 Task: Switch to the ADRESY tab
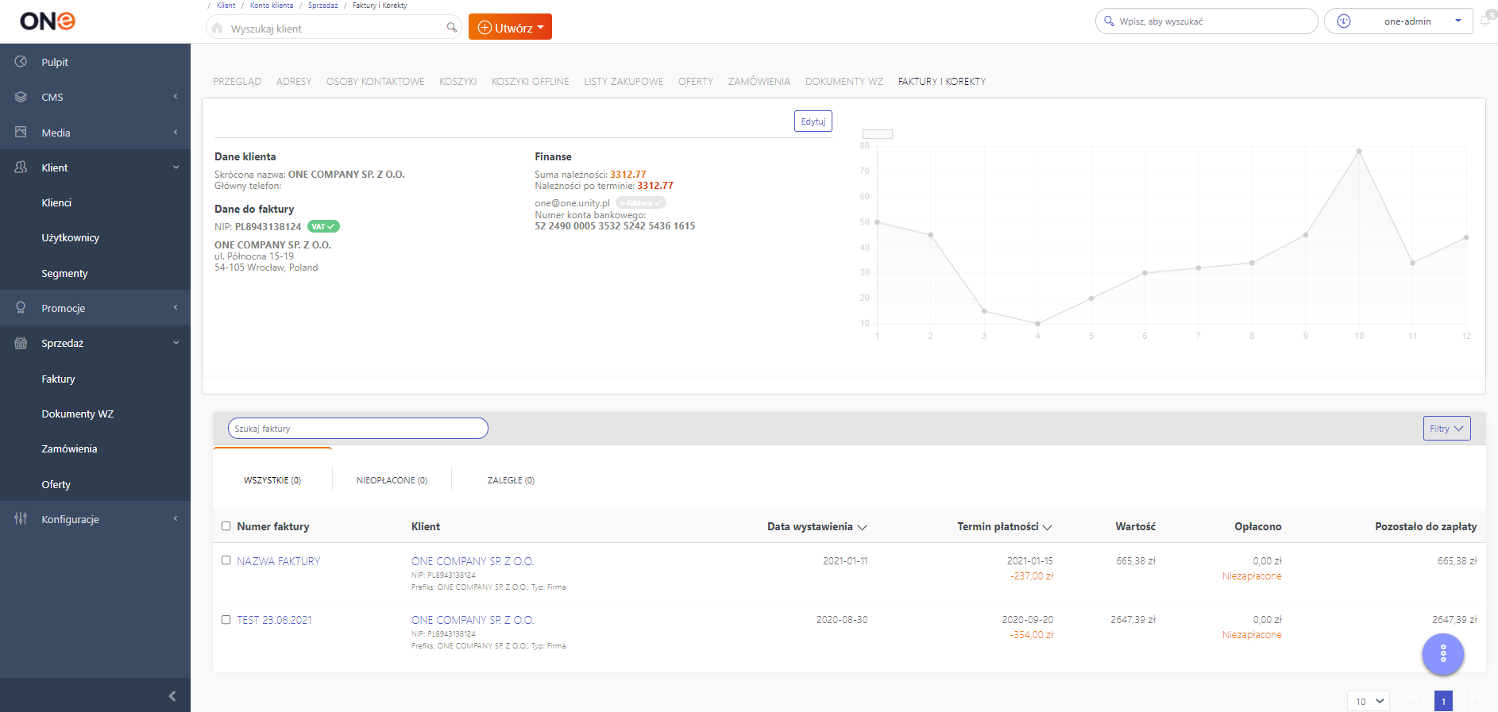tap(294, 82)
